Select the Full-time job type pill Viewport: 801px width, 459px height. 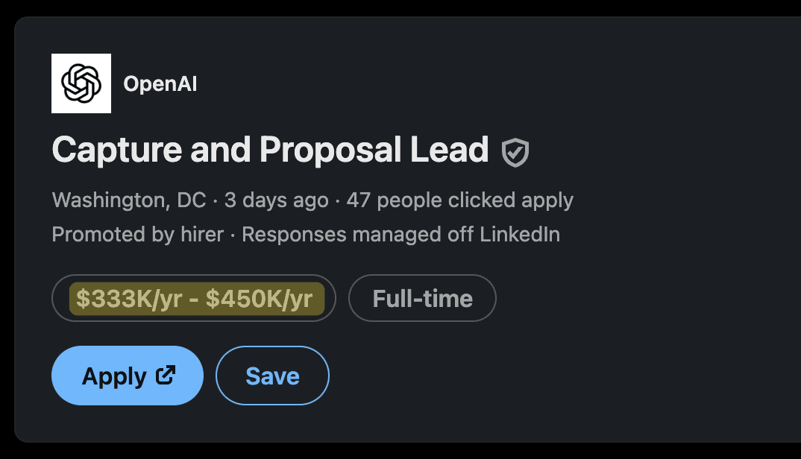pyautogui.click(x=422, y=298)
